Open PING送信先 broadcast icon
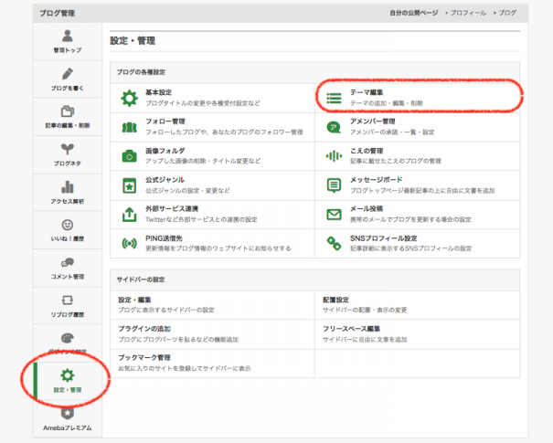553x443 pixels. tap(129, 243)
